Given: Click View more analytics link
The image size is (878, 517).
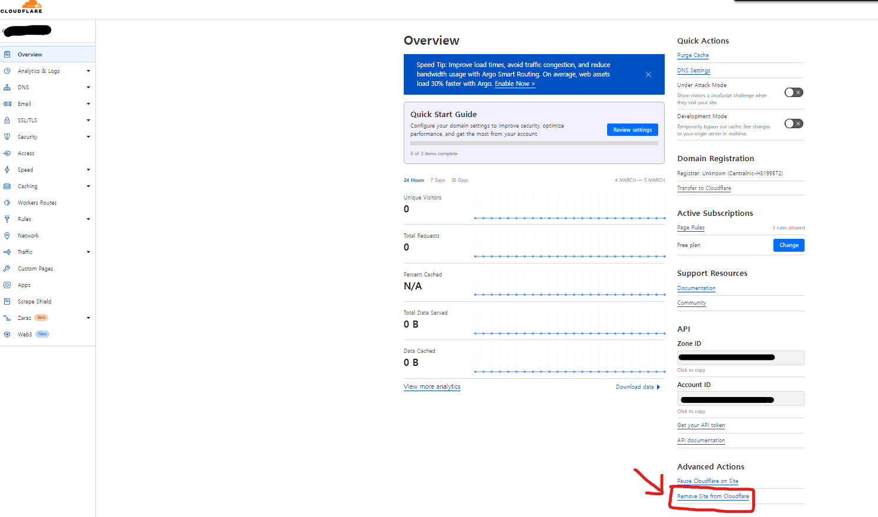Looking at the screenshot, I should pyautogui.click(x=432, y=386).
